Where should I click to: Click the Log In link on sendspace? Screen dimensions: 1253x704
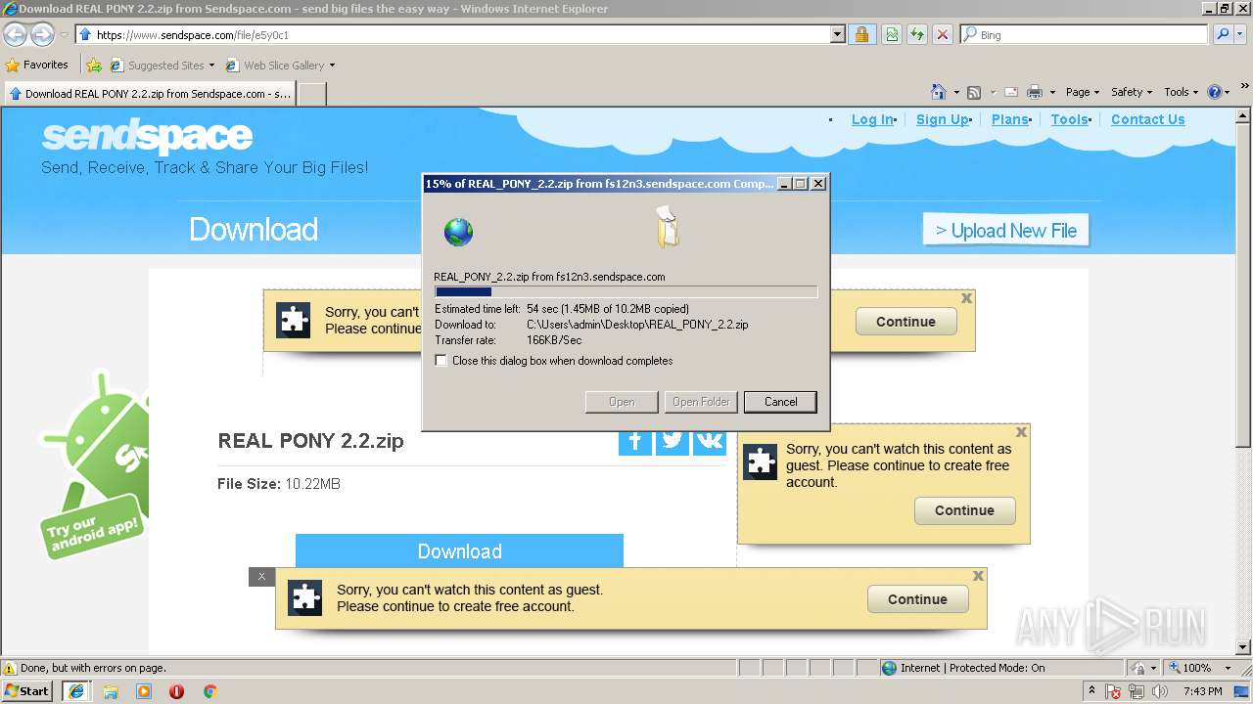click(x=872, y=119)
